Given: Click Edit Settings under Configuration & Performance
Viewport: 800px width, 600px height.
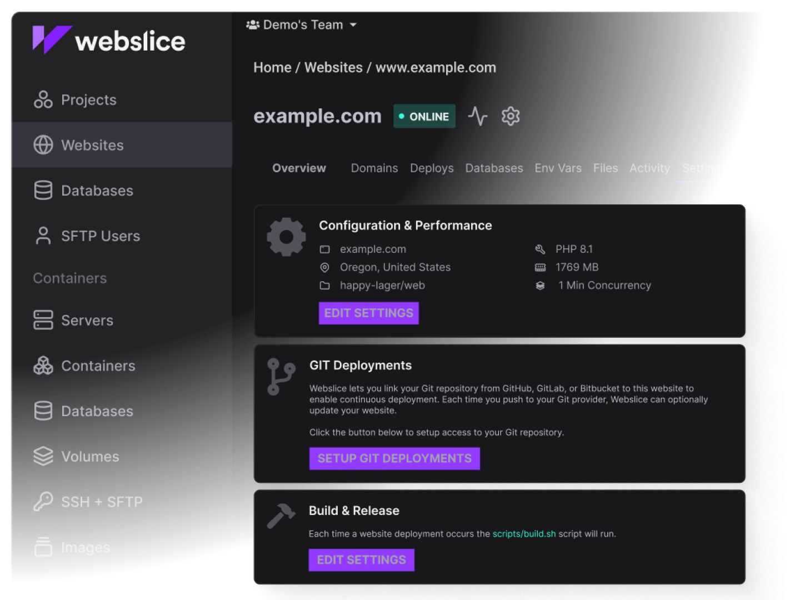Looking at the screenshot, I should pyautogui.click(x=368, y=313).
